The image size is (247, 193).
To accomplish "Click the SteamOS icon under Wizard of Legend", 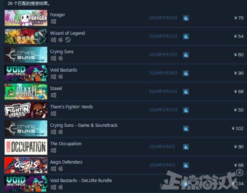I will 68,40.
